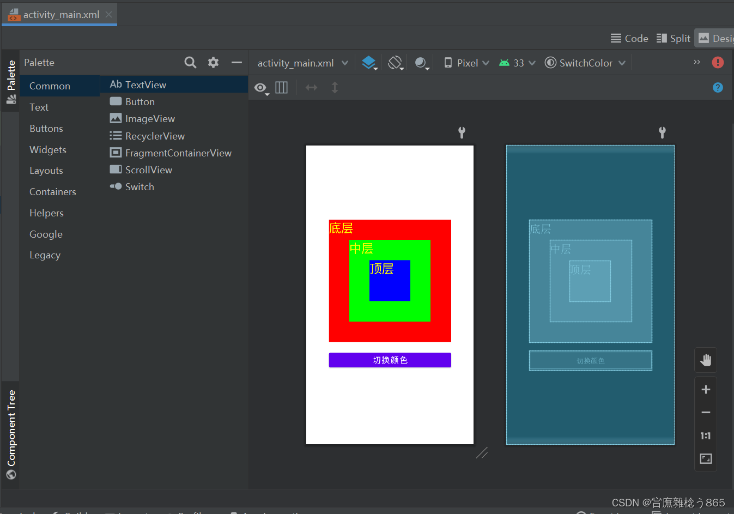Open the SwitchColor theme dropdown
The height and width of the screenshot is (514, 734).
tap(584, 62)
